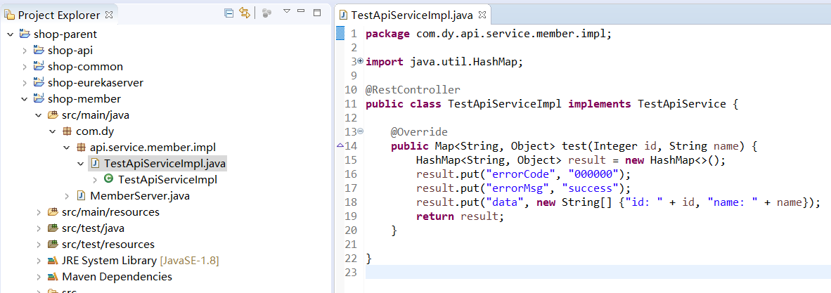Screen dimensions: 831x293
Task: Expand the shop-common module
Action: tap(25, 67)
